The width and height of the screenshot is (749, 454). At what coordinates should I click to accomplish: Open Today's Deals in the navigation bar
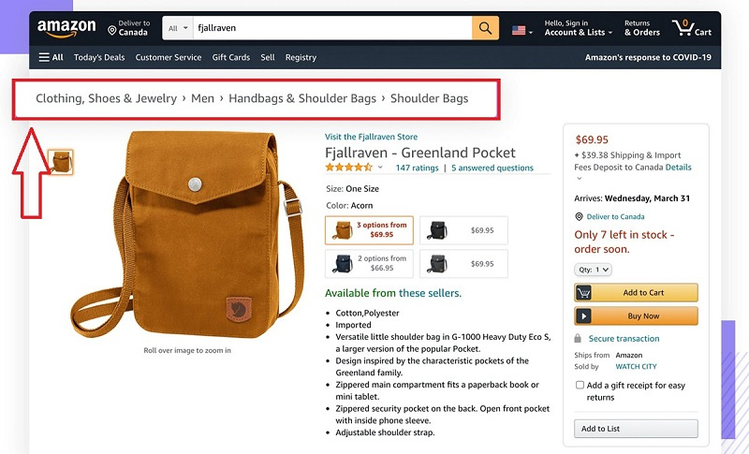(x=99, y=57)
